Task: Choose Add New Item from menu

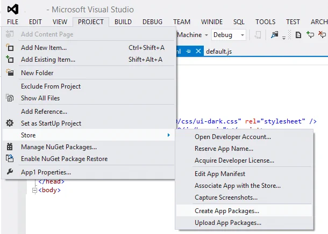Action: point(89,48)
